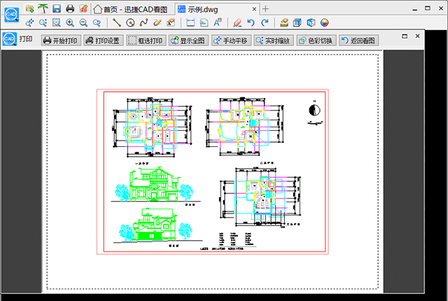Select the zoom in magnifier tool
Viewport: 448px width, 301px height.
tap(70, 23)
